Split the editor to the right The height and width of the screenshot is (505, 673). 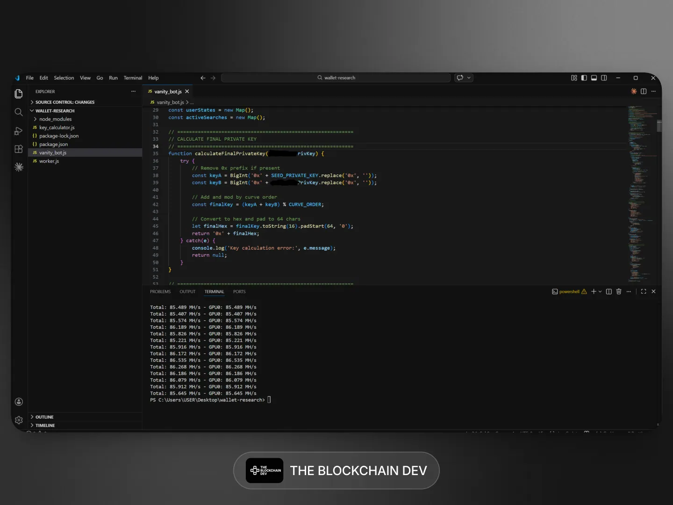644,92
